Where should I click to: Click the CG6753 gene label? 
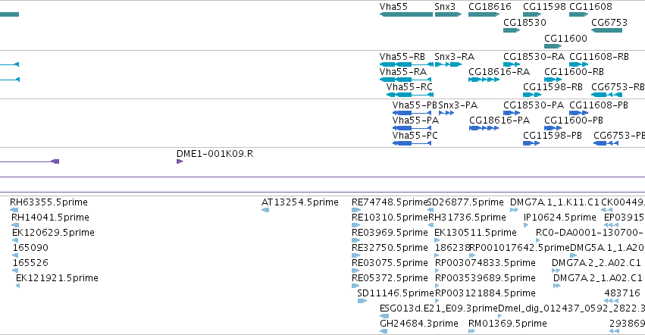coord(609,22)
